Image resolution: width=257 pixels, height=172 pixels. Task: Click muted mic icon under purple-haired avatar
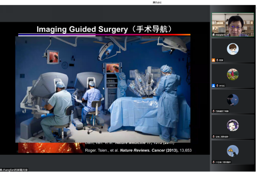click(213, 137)
